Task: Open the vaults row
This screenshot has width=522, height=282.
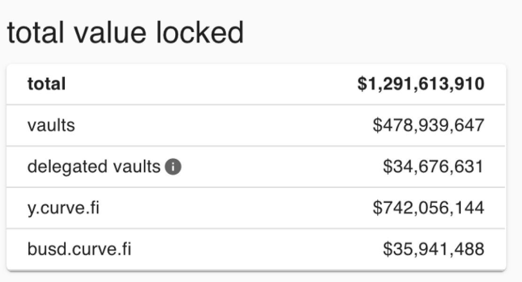Action: [256, 125]
